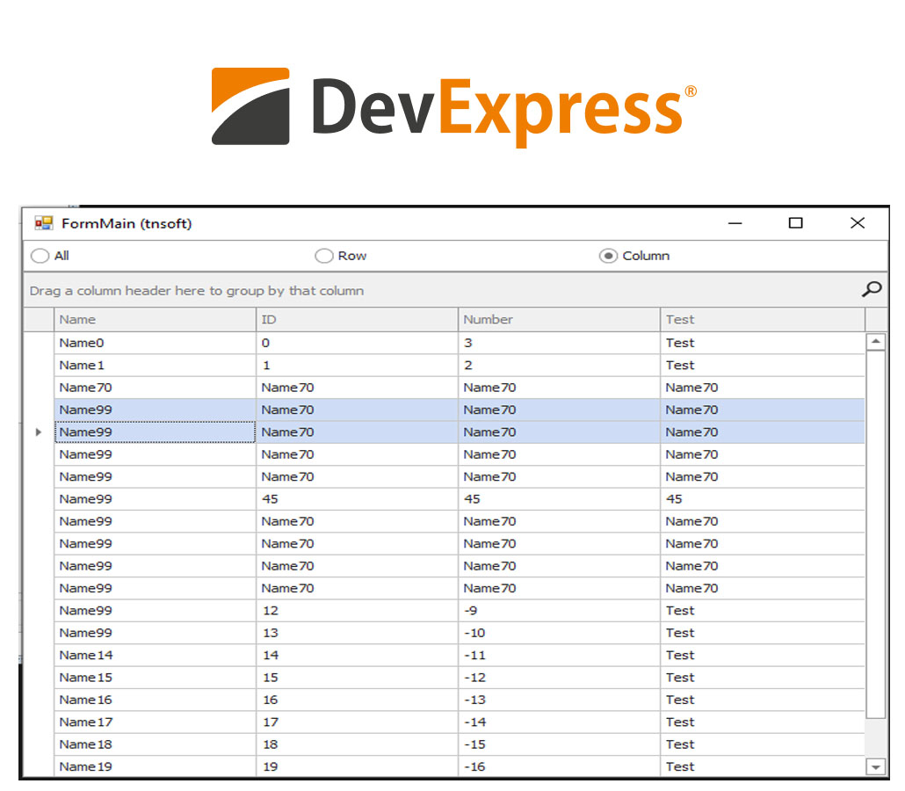Sort by the ID column header

pyautogui.click(x=357, y=319)
